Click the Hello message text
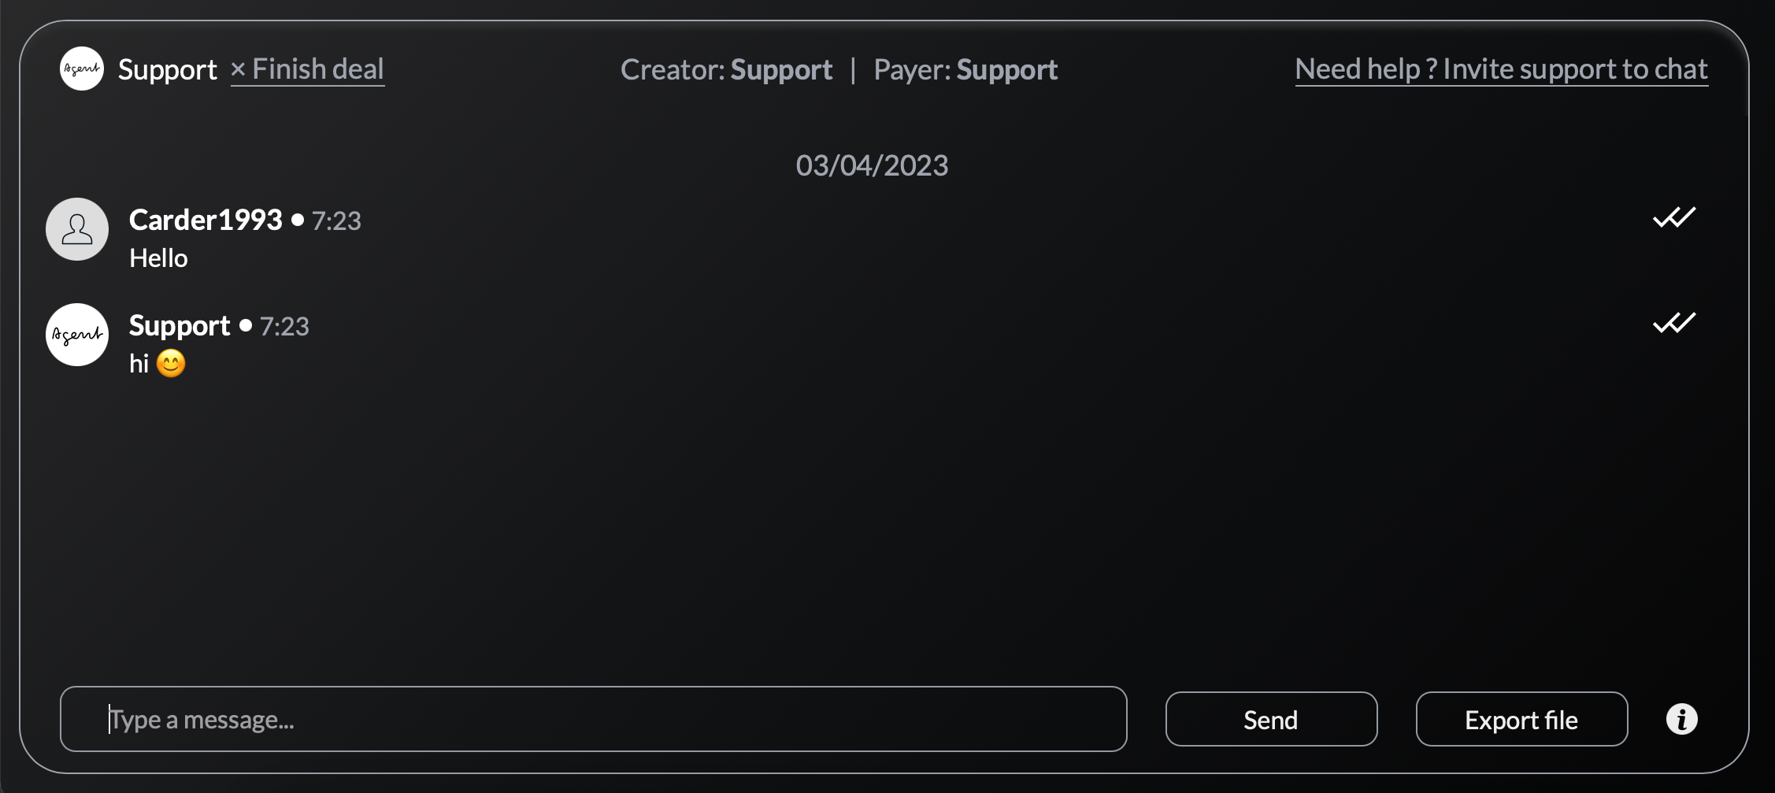Viewport: 1775px width, 793px height. point(158,258)
